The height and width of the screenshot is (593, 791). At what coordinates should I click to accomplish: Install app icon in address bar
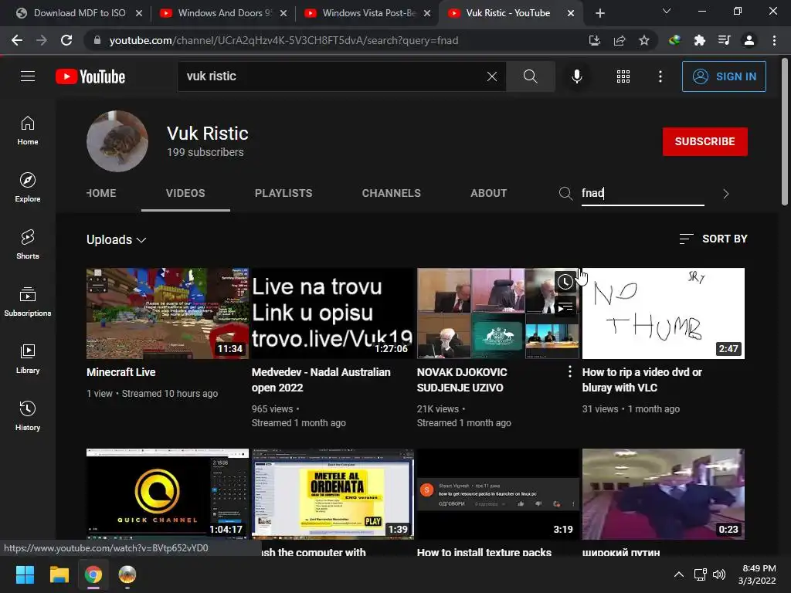594,40
